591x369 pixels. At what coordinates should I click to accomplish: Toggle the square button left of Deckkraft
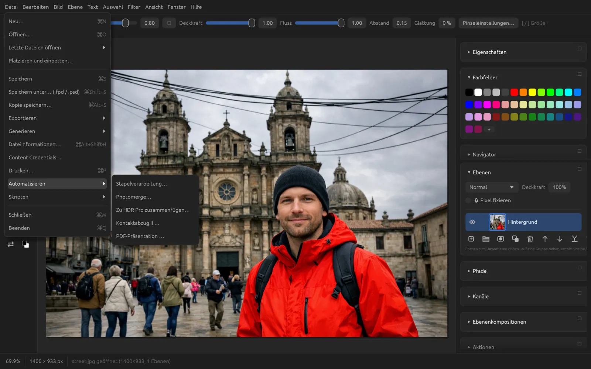click(169, 23)
